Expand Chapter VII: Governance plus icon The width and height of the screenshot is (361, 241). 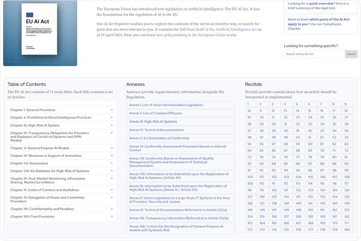click(112, 163)
